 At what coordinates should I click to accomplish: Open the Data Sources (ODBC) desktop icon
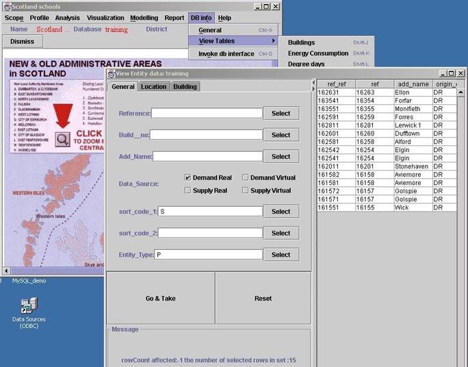pos(29,306)
